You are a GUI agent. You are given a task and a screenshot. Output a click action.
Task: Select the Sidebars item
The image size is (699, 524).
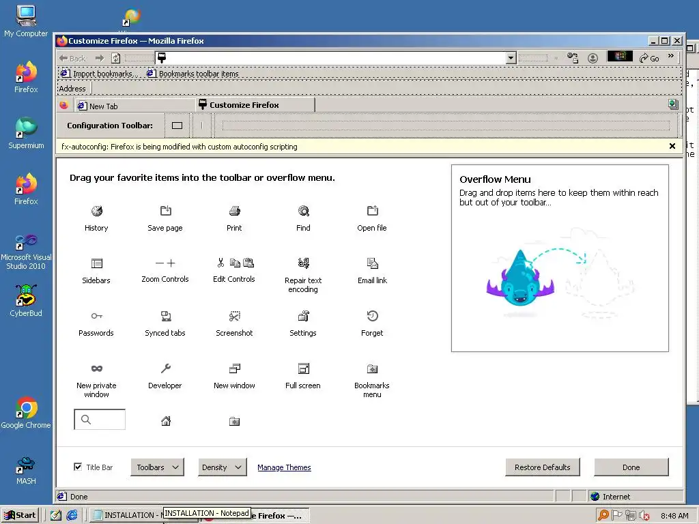click(x=96, y=271)
